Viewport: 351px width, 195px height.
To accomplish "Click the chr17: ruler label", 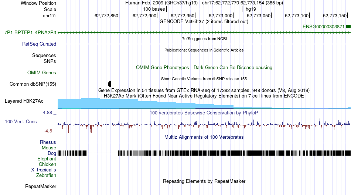I will coord(50,15).
